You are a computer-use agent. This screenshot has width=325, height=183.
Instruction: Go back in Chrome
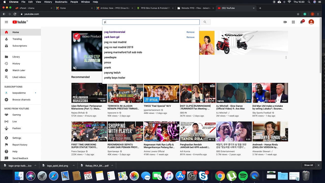[x=4, y=14]
